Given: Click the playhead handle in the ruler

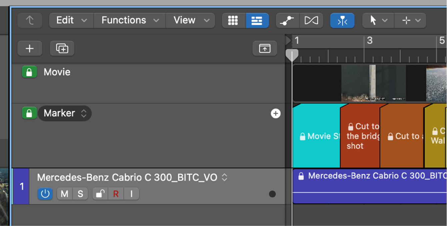Looking at the screenshot, I should 292,55.
